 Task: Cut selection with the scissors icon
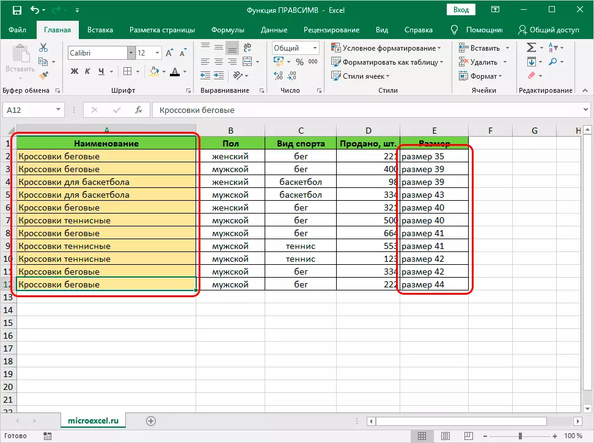[x=43, y=48]
